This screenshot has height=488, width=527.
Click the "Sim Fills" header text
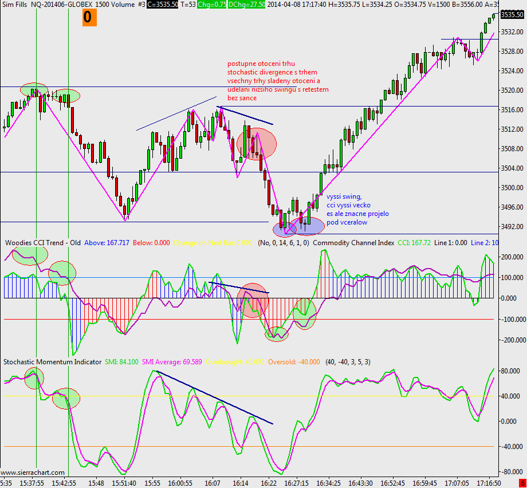pyautogui.click(x=14, y=5)
